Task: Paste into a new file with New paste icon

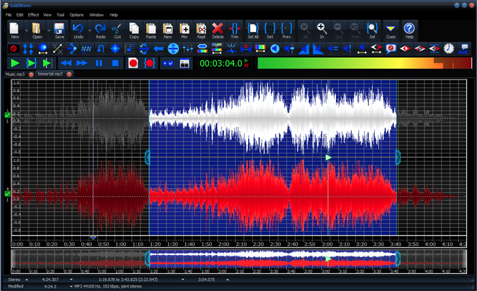Action: [168, 31]
